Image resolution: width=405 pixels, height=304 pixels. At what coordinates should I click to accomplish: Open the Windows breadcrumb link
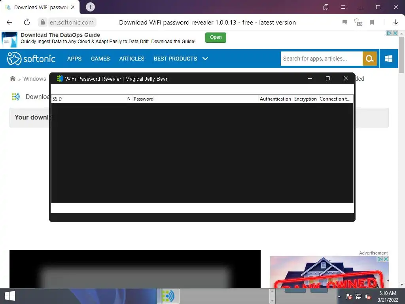tap(35, 79)
